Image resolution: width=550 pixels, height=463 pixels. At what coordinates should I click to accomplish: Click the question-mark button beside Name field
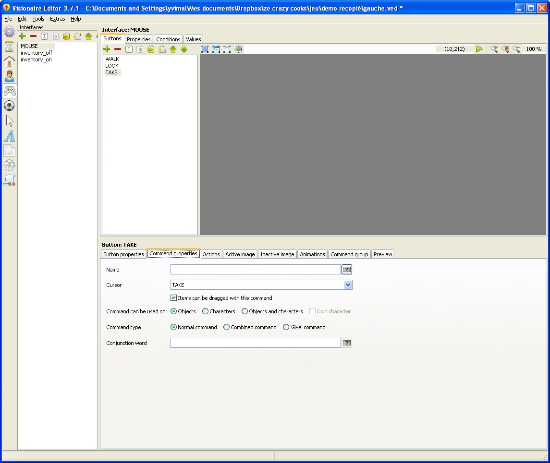click(x=346, y=269)
